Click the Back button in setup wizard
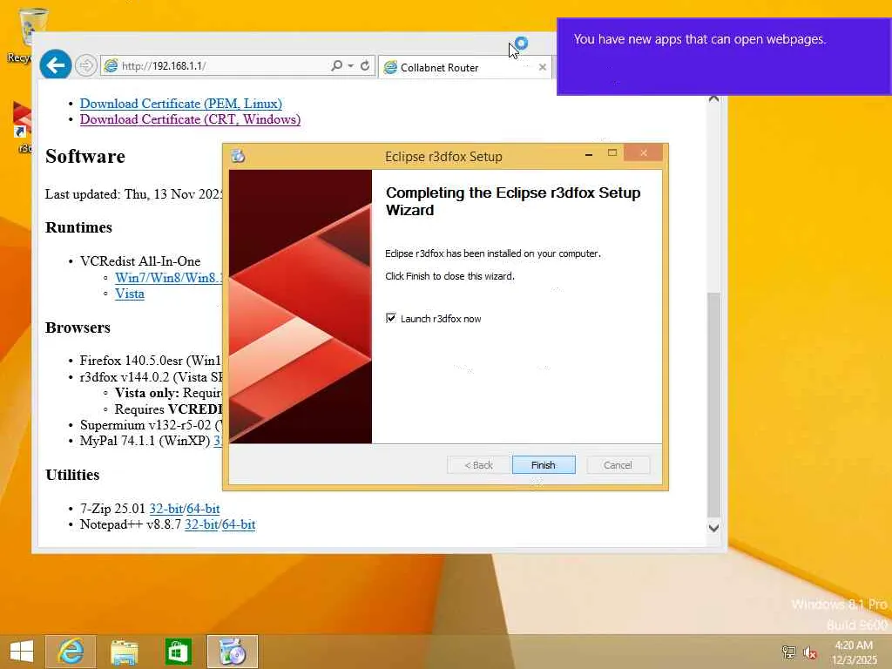 [x=478, y=465]
